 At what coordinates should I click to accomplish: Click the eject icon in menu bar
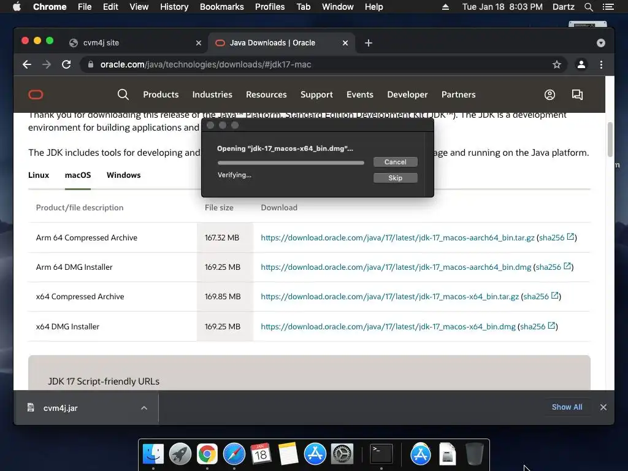click(445, 7)
